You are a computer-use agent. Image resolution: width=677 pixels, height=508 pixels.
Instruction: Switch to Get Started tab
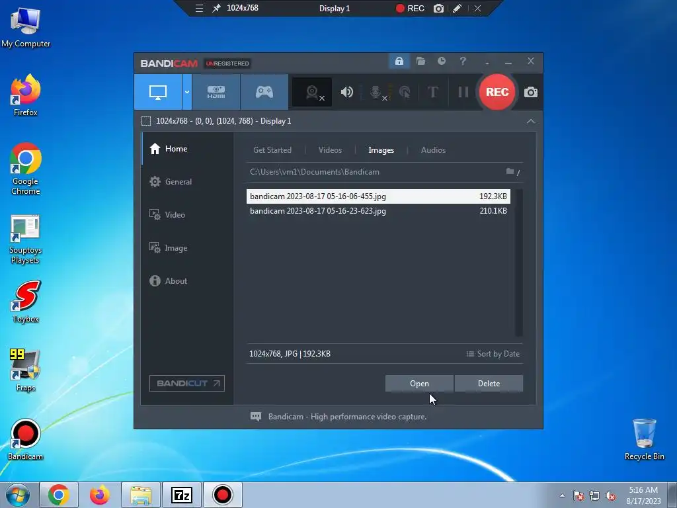(x=272, y=150)
